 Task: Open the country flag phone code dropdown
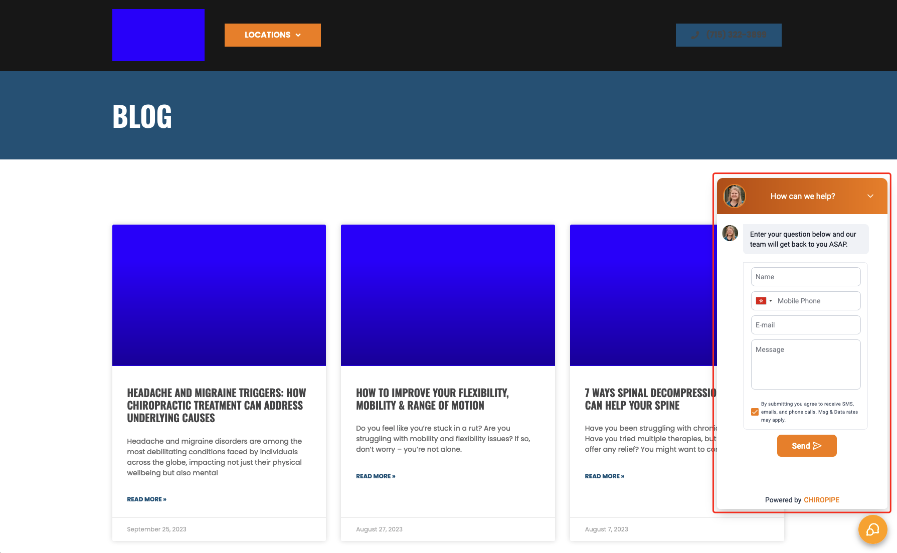[x=764, y=301]
